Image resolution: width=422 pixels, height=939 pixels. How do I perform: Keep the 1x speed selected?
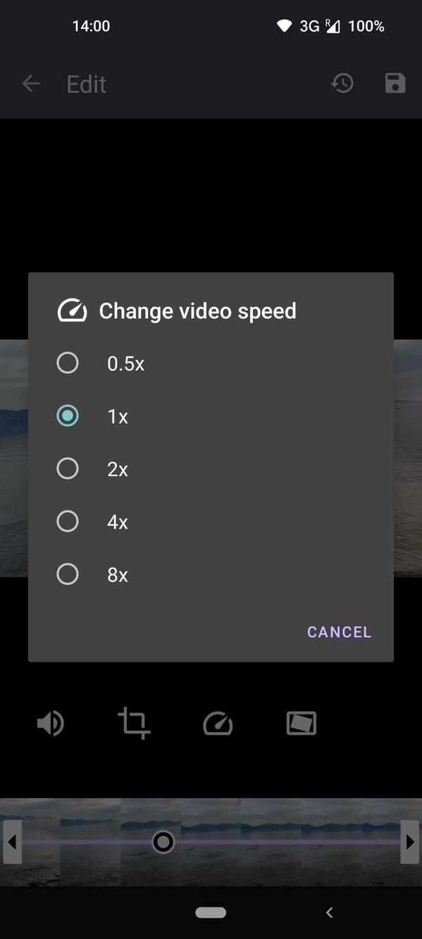tap(68, 415)
